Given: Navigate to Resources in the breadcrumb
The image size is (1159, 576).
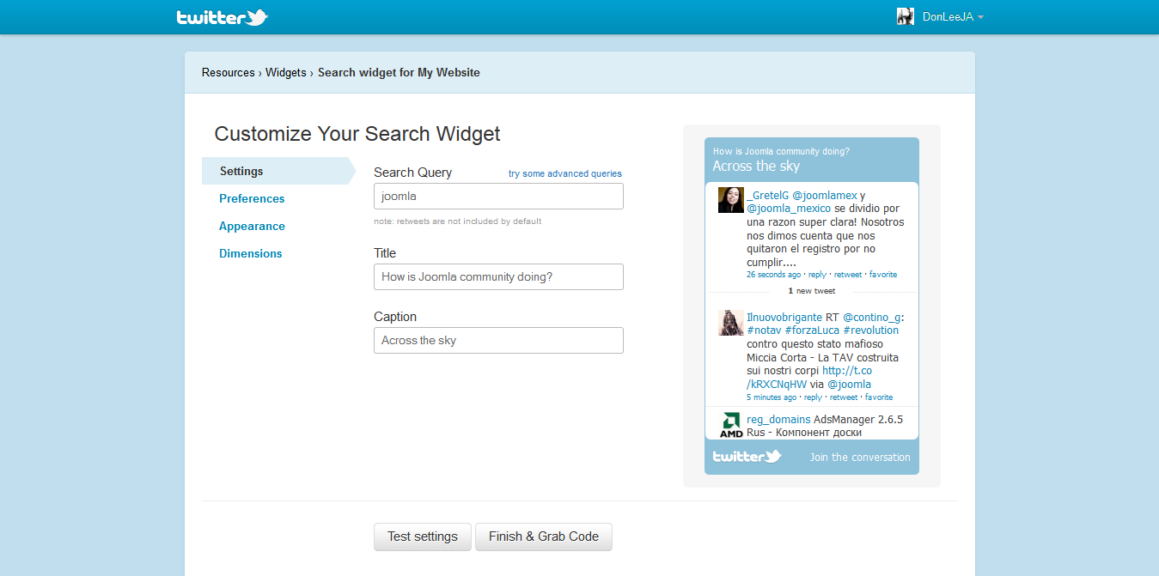Looking at the screenshot, I should (x=228, y=73).
